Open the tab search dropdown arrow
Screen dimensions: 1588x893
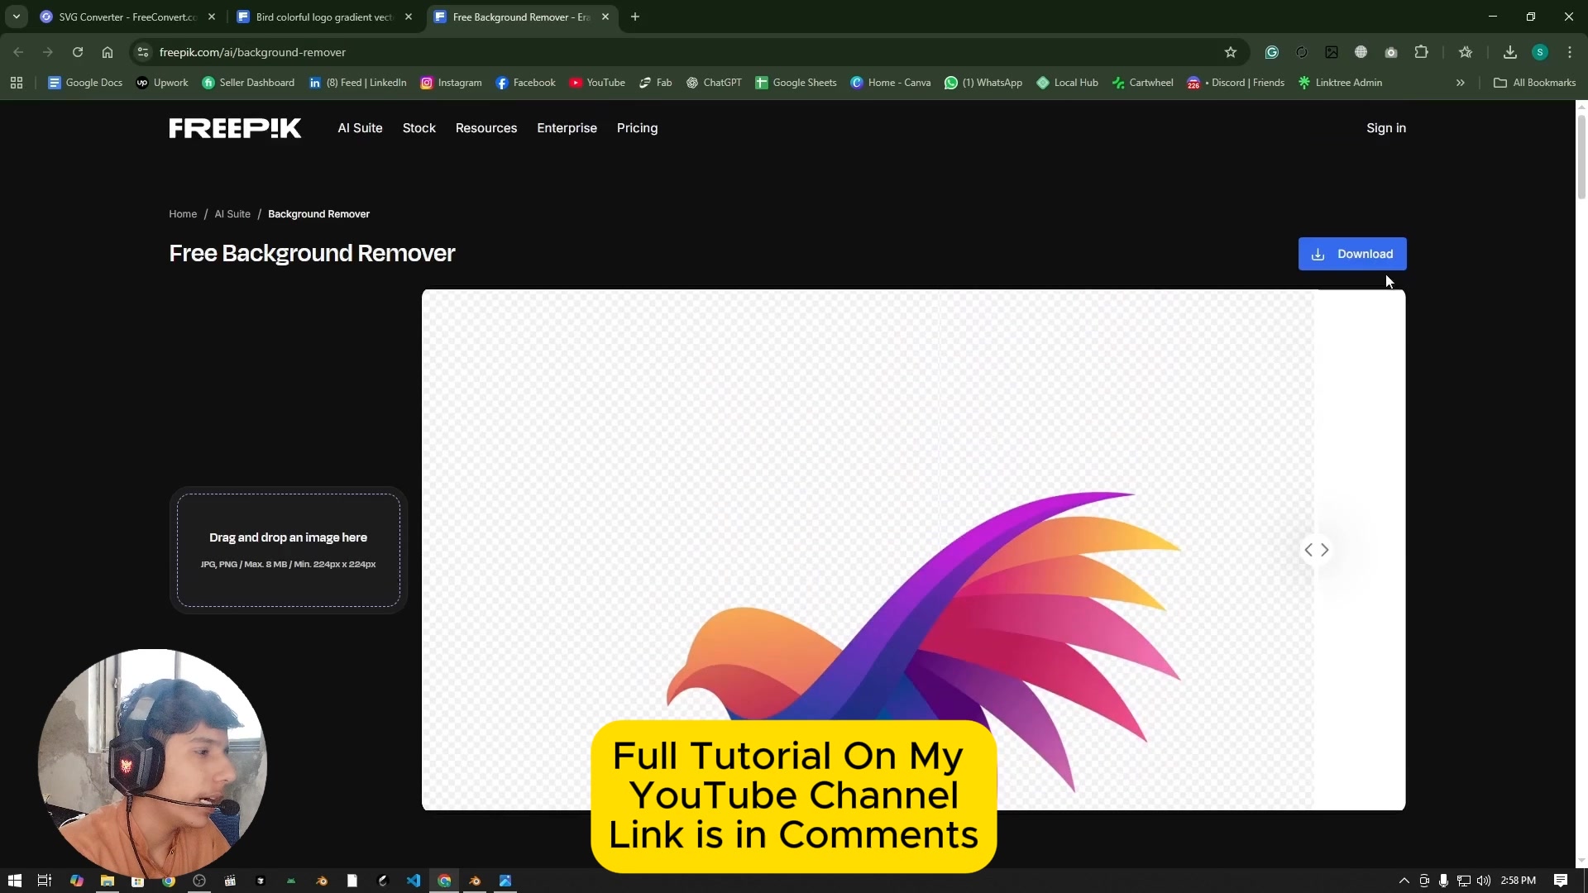17,17
